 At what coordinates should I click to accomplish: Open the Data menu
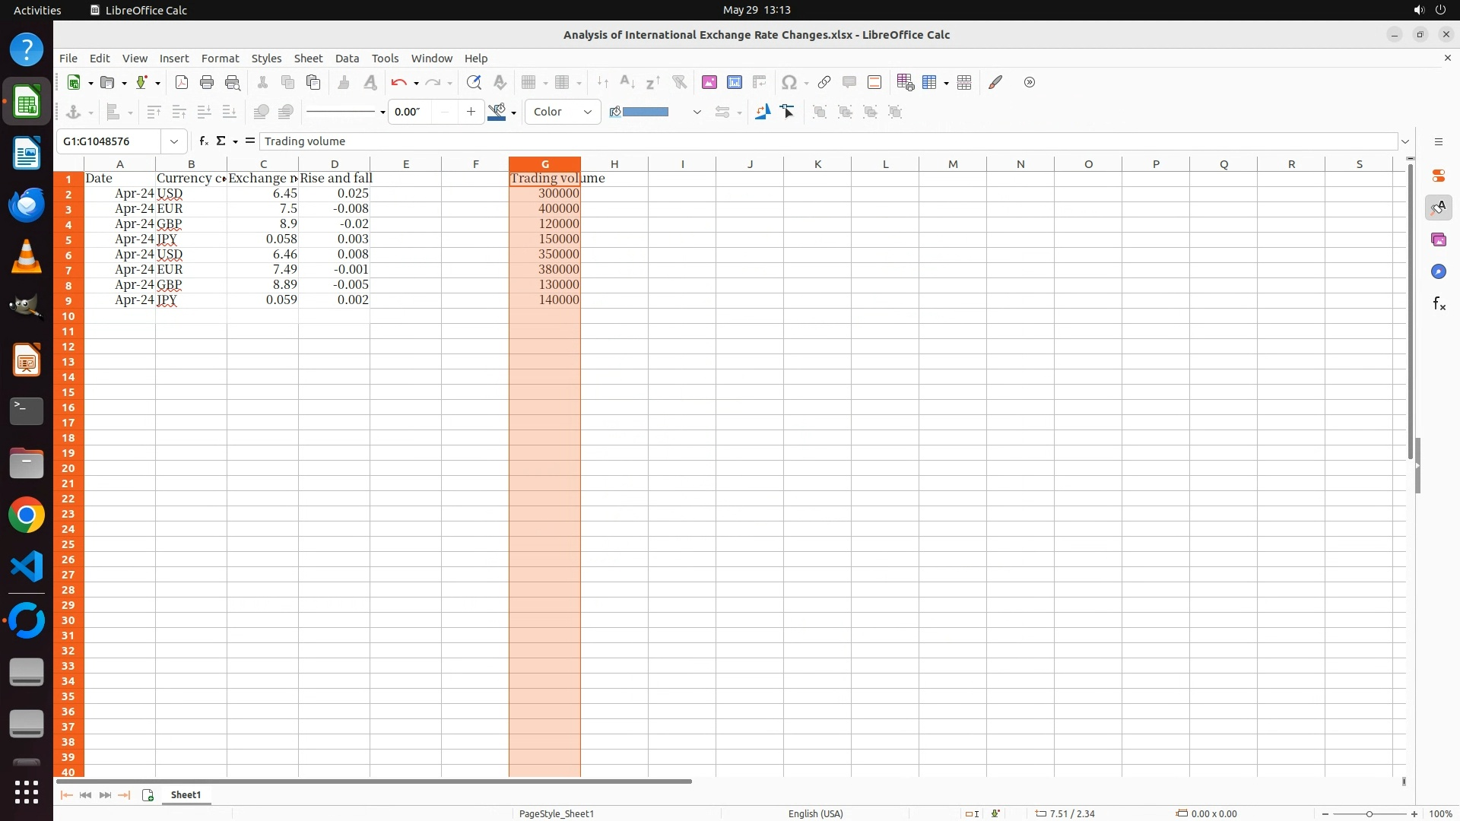(x=347, y=59)
